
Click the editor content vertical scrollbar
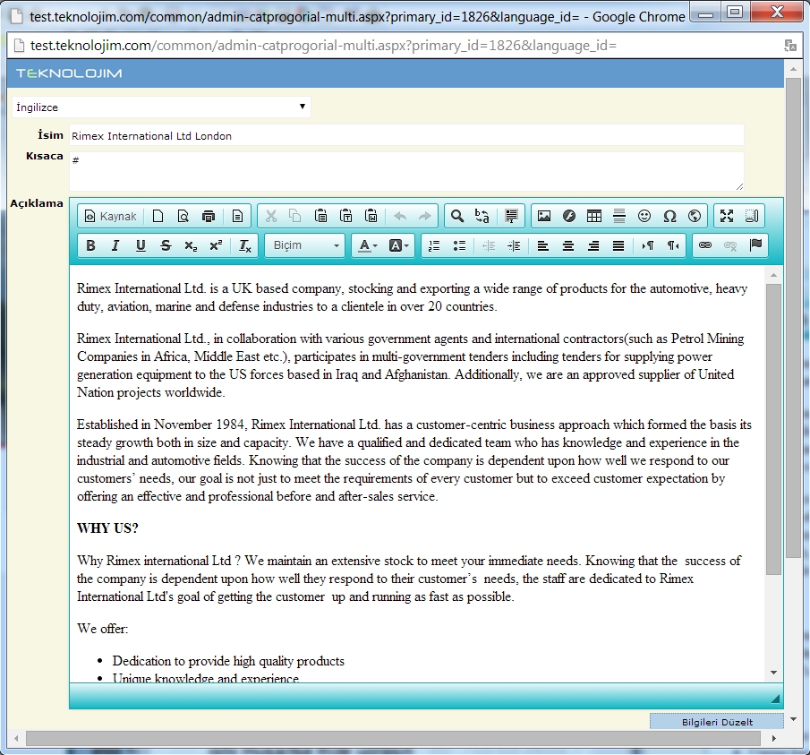(773, 428)
